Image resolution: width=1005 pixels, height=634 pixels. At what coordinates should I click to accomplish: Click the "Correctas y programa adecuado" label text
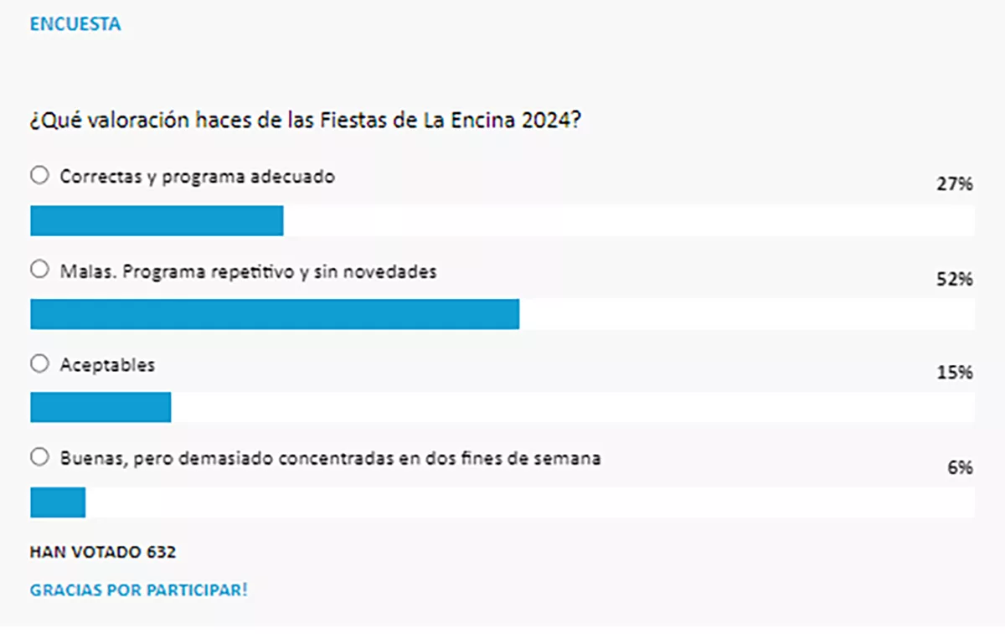(198, 177)
